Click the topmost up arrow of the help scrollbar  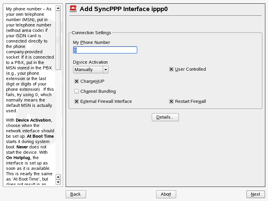pyautogui.click(x=58, y=8)
